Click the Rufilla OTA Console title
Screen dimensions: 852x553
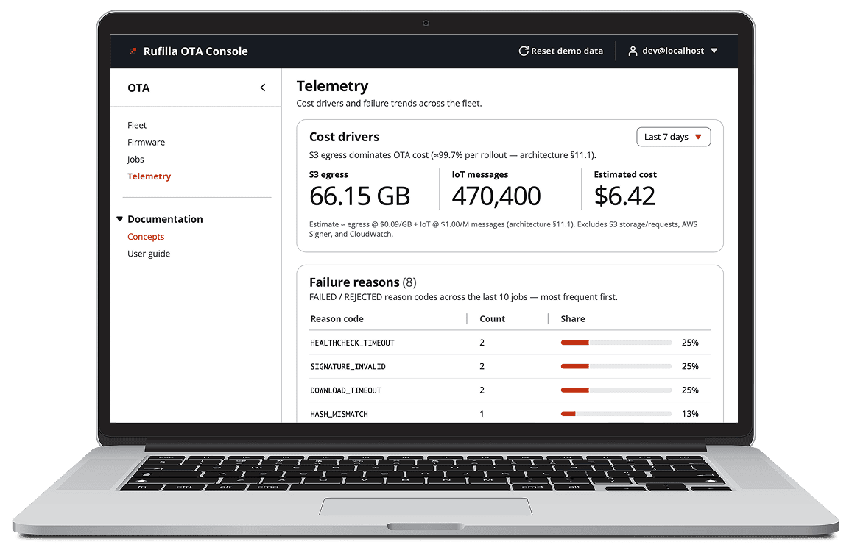(x=196, y=51)
